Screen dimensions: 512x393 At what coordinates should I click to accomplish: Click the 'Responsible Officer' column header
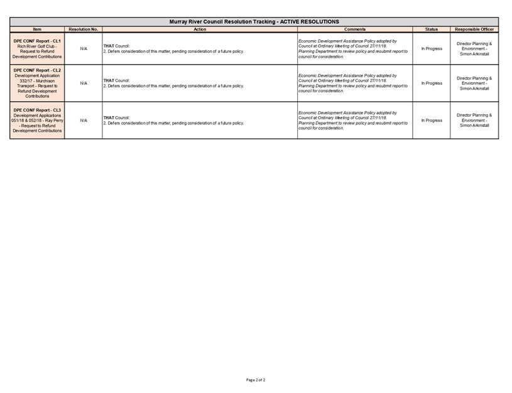(474, 30)
